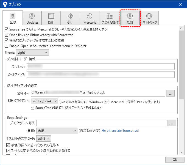Browse for project folder with ... button

172,123
